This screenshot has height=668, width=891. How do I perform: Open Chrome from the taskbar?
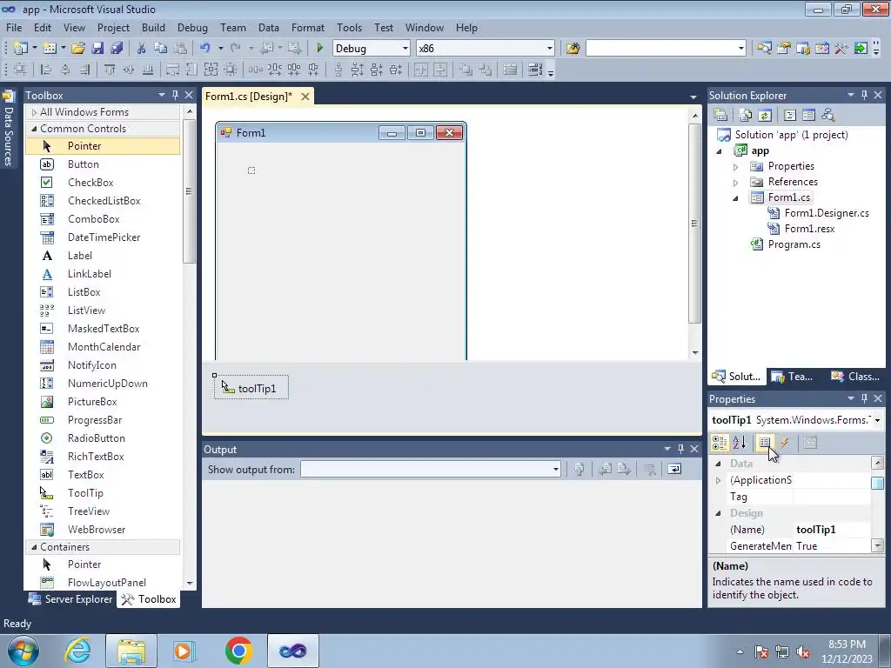tap(238, 651)
